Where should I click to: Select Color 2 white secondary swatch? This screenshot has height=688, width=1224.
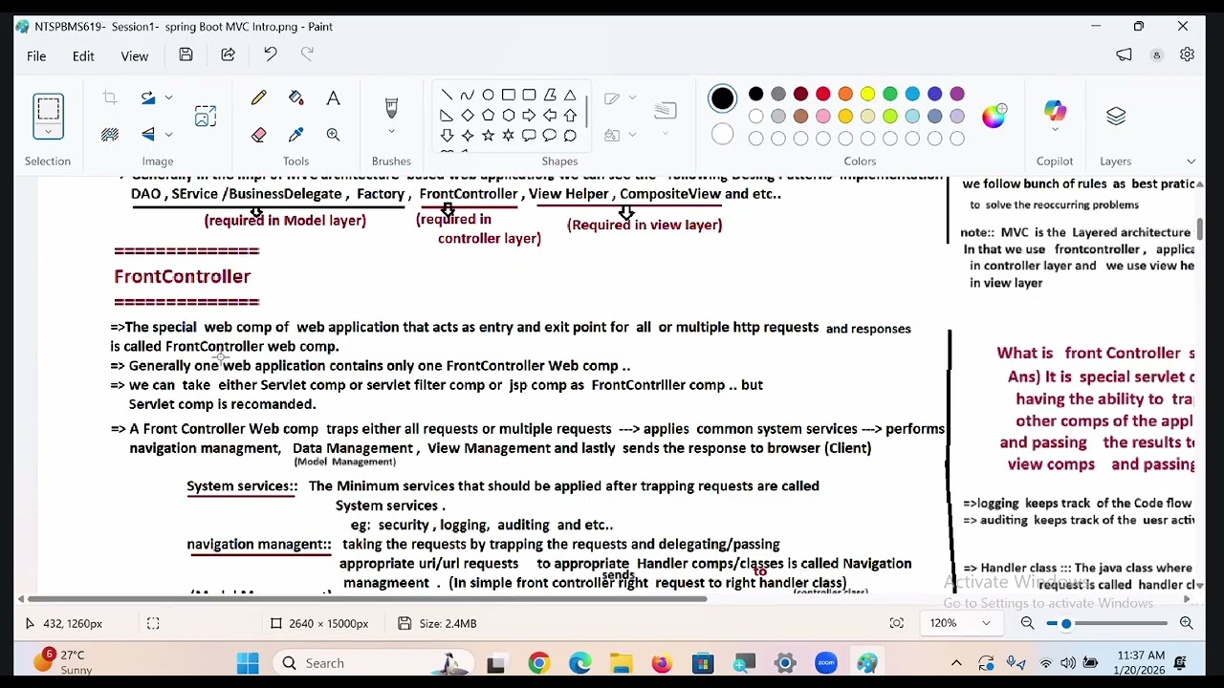[722, 135]
